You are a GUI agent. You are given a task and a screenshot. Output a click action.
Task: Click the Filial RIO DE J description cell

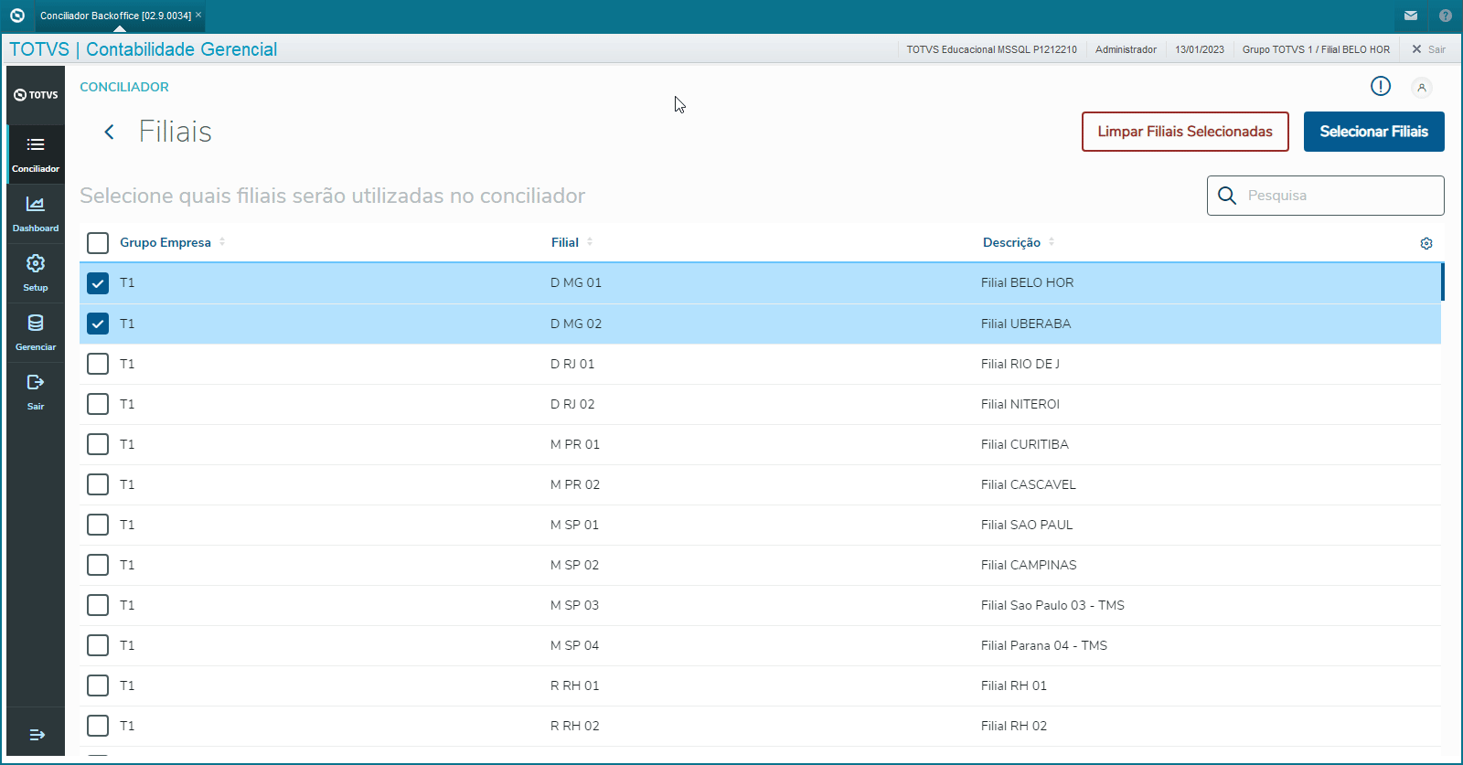[1020, 364]
